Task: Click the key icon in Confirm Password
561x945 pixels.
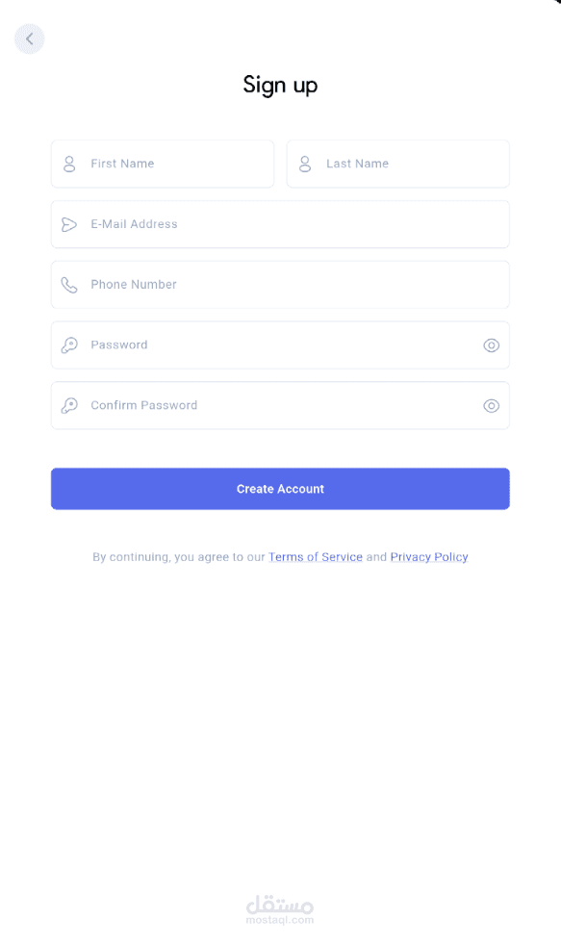Action: 69,405
